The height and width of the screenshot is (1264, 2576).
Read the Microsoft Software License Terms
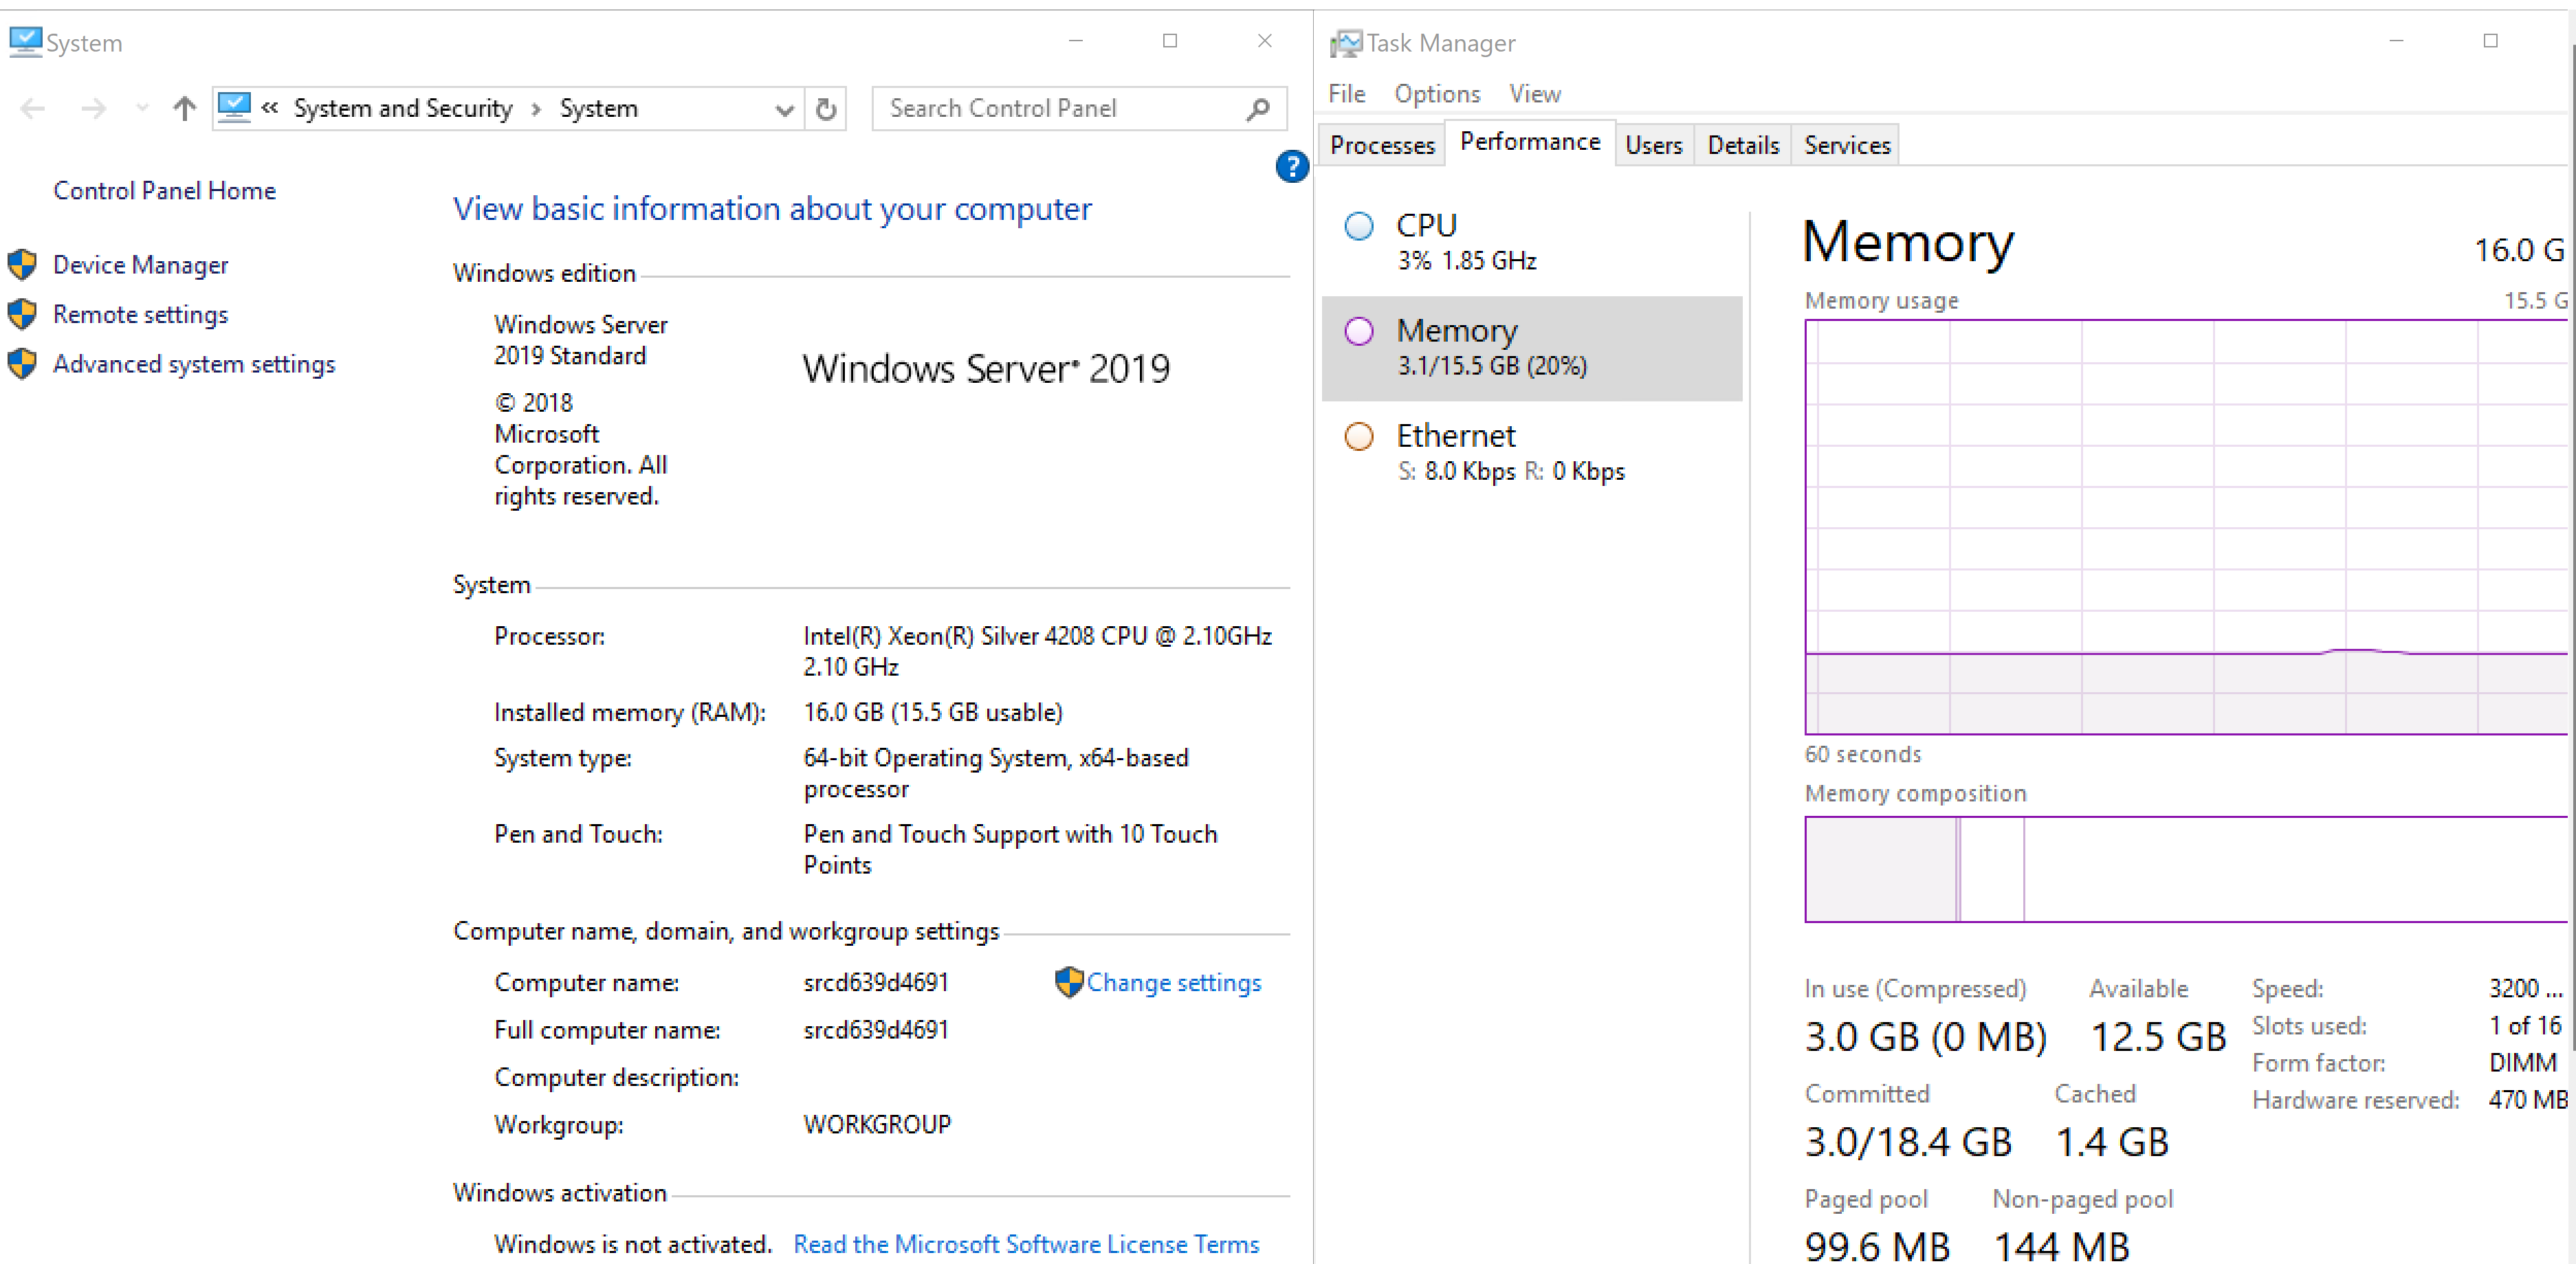(x=1026, y=1244)
